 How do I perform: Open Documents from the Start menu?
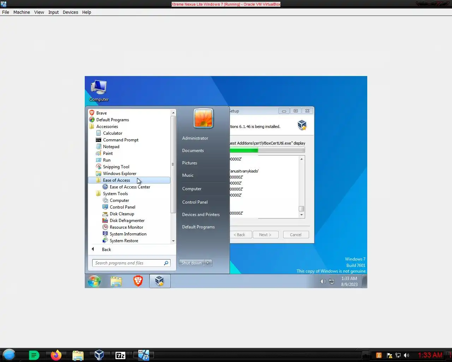pyautogui.click(x=193, y=151)
